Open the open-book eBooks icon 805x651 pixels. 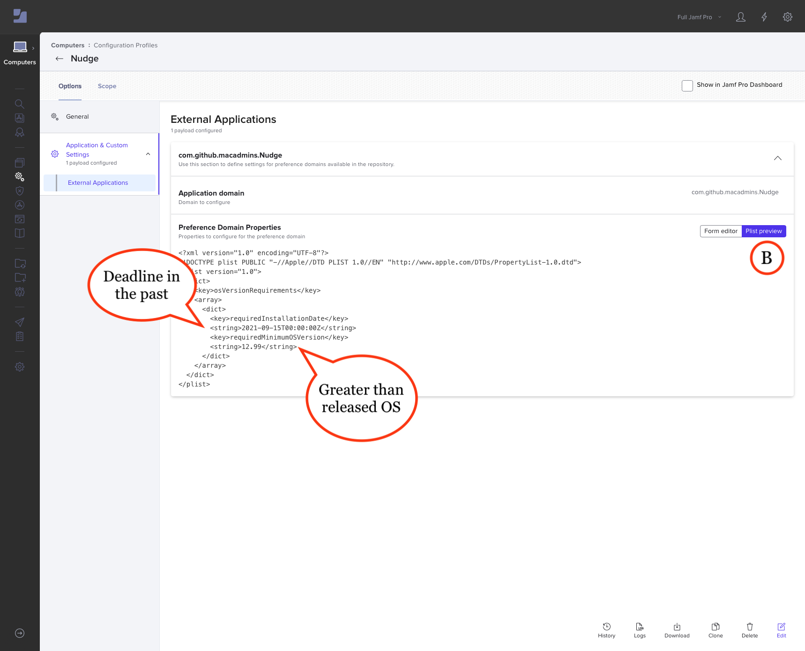[x=20, y=233]
